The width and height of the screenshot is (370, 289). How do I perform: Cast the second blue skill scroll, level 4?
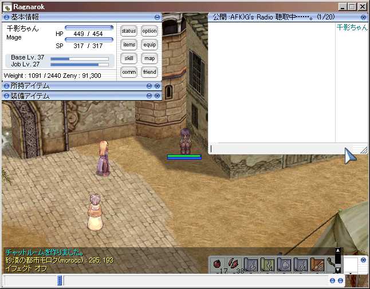tap(301, 264)
